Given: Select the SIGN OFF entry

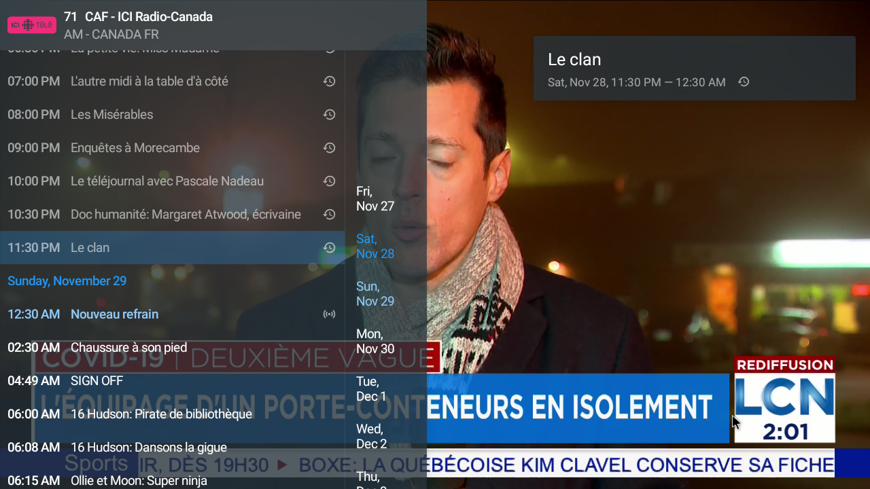Looking at the screenshot, I should coord(172,381).
